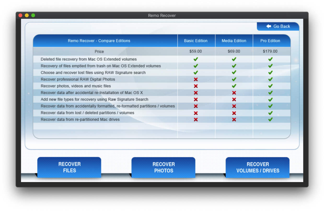
Task: Click Media checkmark for Deleted file recovery
Action: point(234,59)
